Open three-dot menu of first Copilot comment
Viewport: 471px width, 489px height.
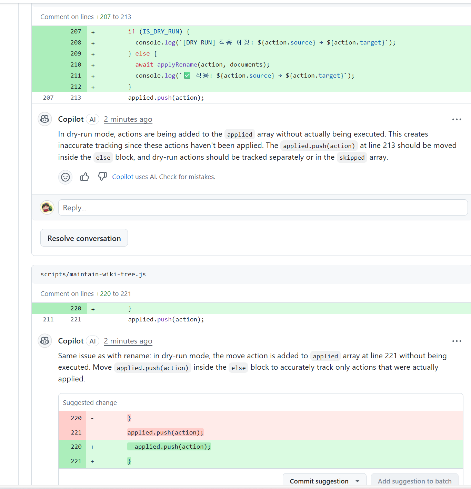pos(457,119)
